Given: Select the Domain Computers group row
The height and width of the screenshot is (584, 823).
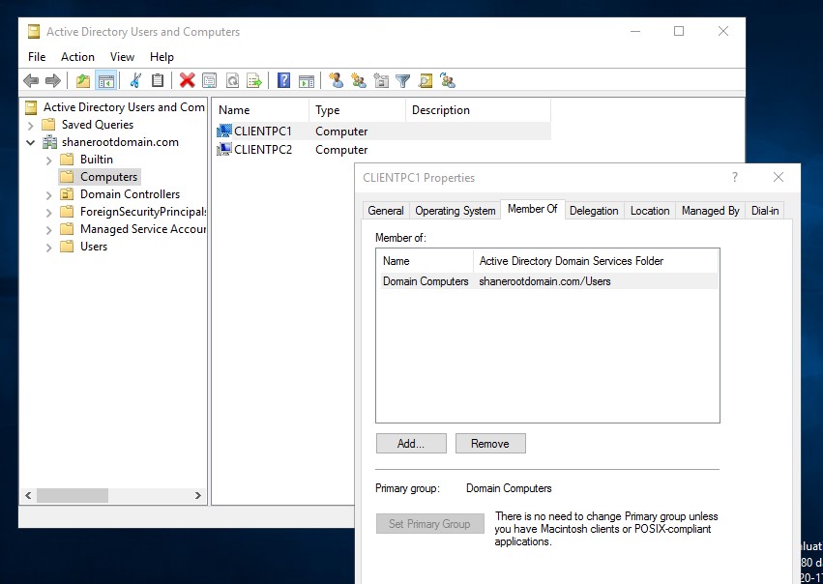Looking at the screenshot, I should point(547,281).
